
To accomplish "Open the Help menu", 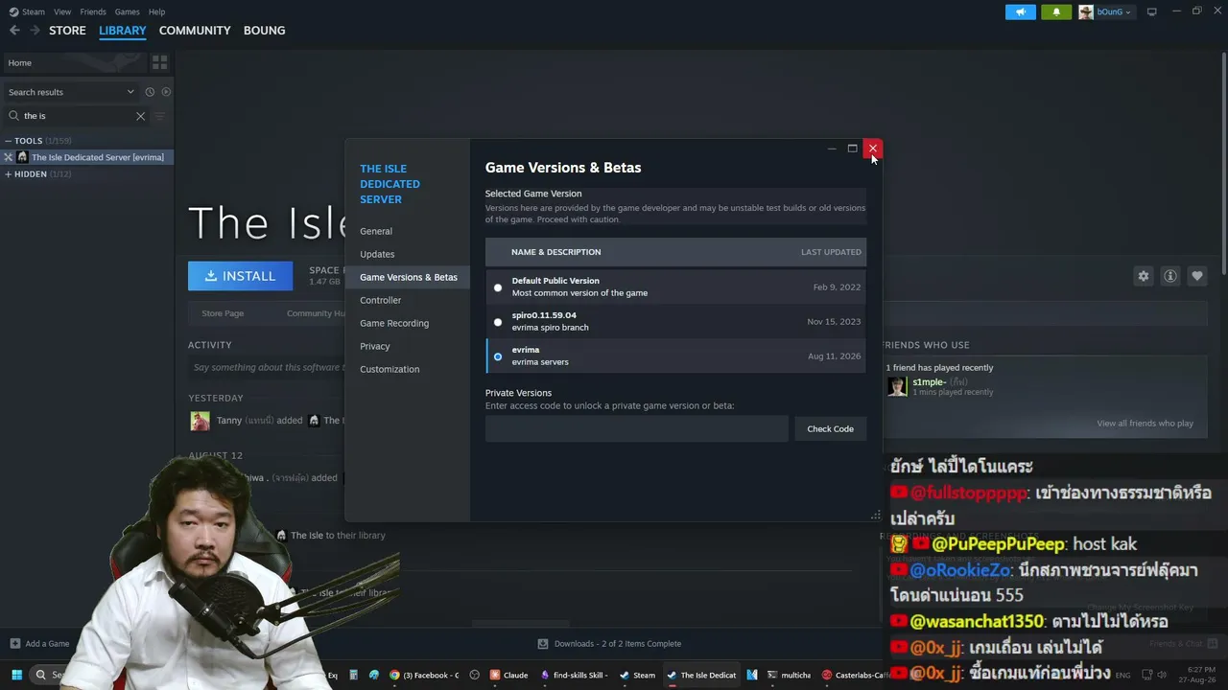I will tap(156, 11).
